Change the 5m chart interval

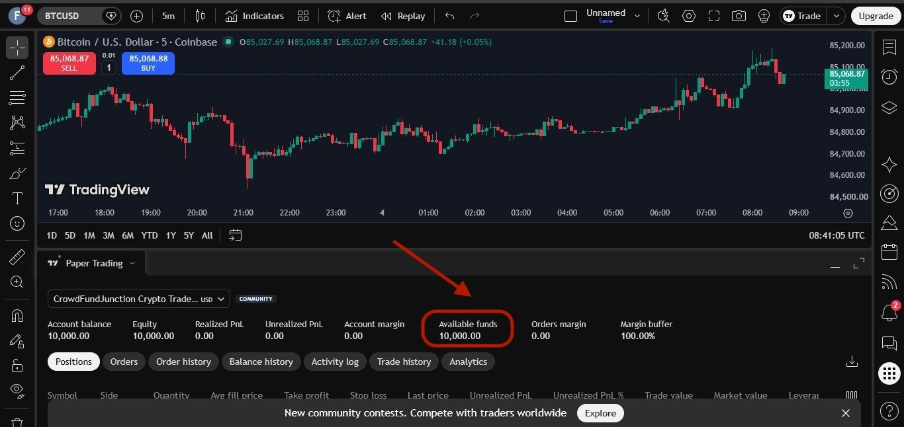[x=169, y=16]
